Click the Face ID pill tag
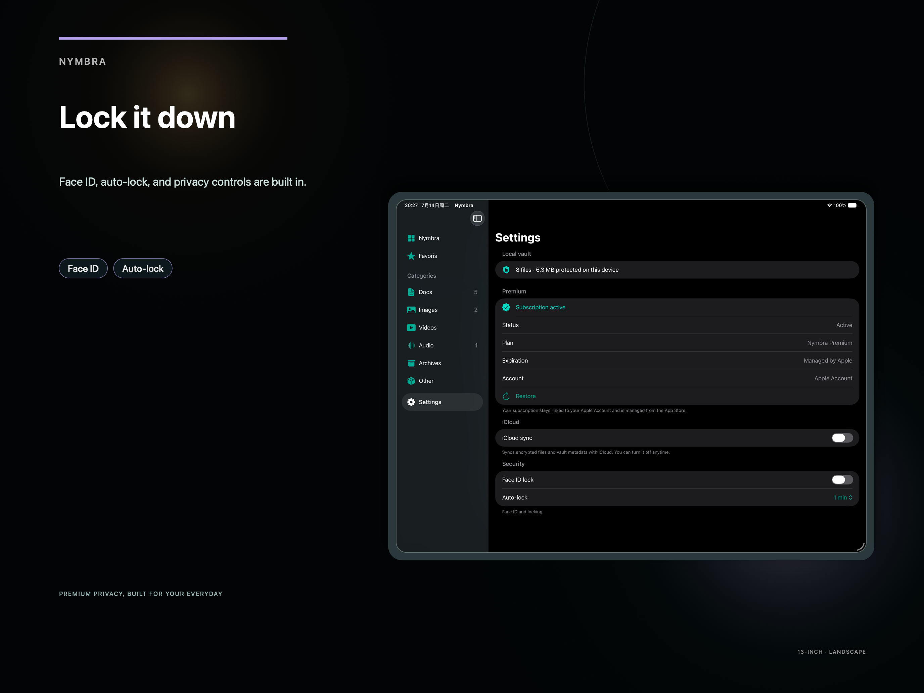924x693 pixels. 83,269
